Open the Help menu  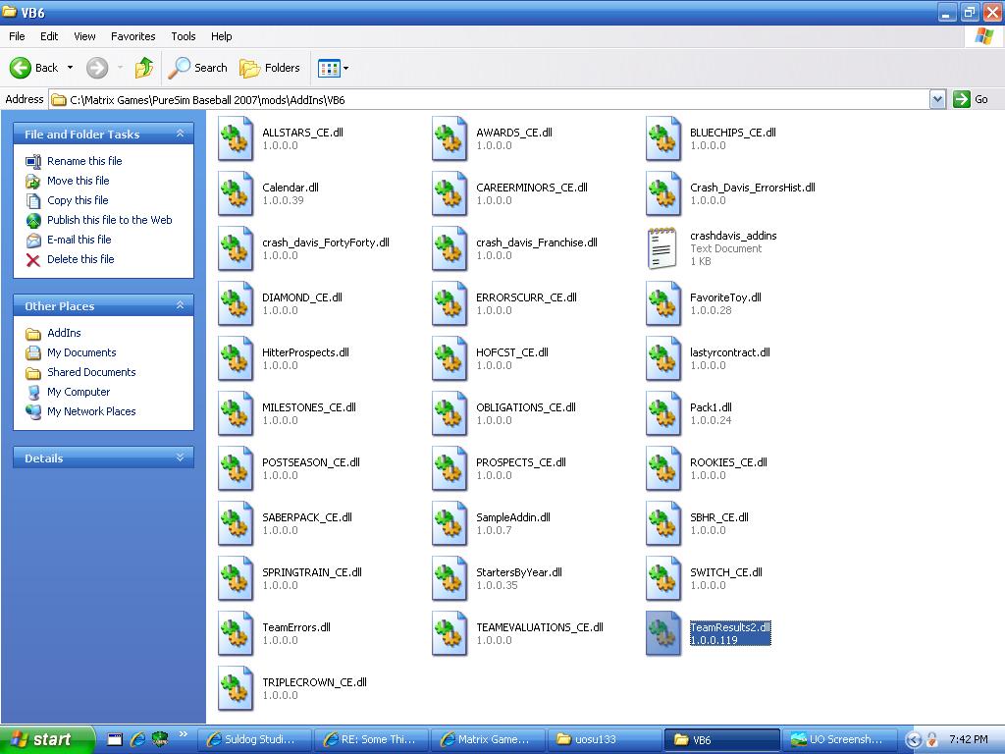(221, 36)
